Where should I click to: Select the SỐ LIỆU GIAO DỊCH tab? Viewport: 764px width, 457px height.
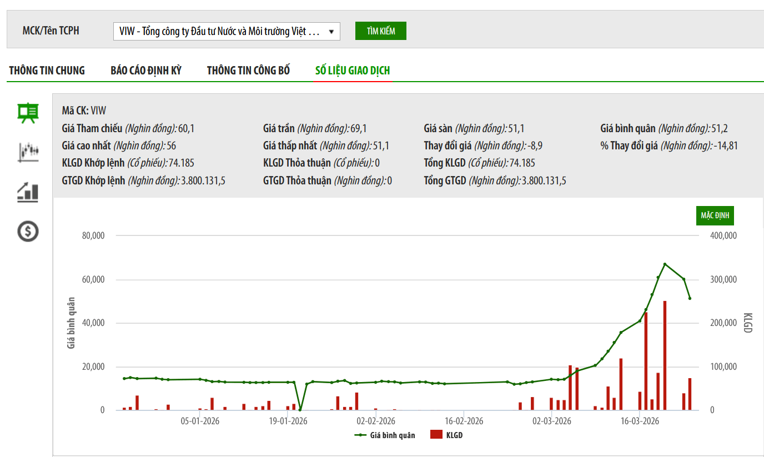[353, 71]
